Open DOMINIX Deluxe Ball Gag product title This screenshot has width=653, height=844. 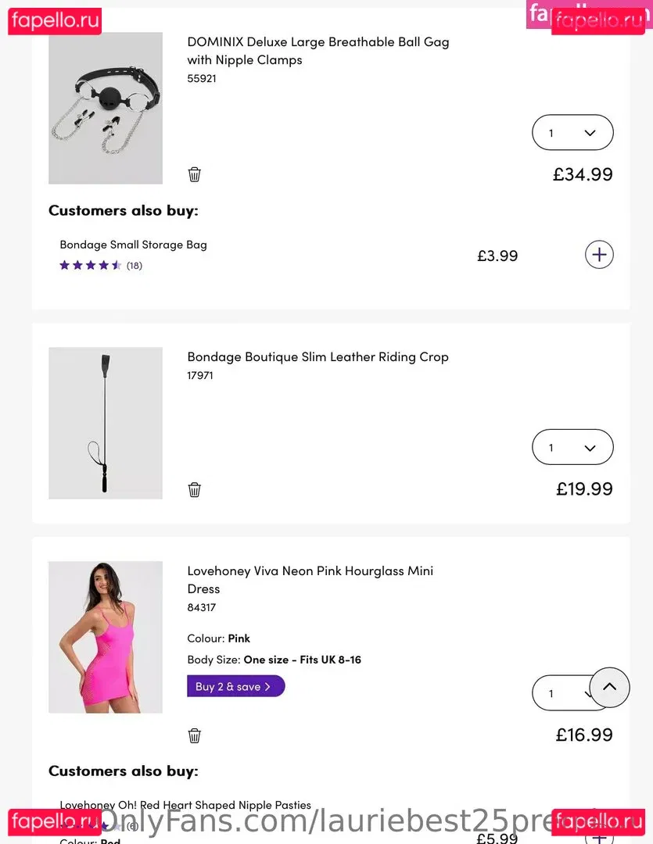tap(318, 50)
